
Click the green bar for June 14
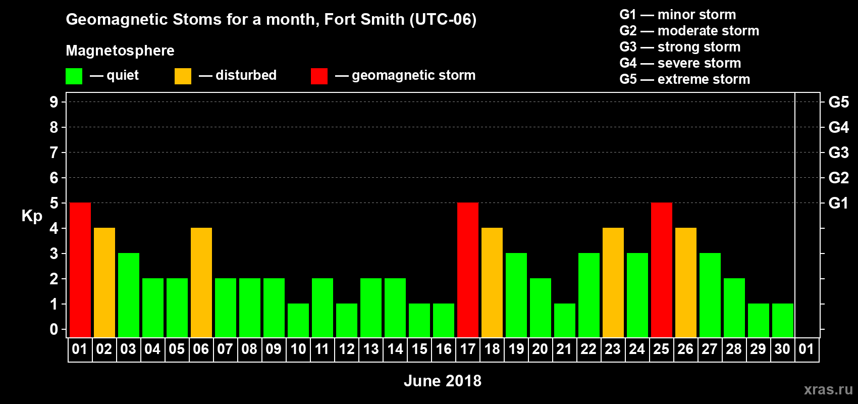[x=395, y=308]
